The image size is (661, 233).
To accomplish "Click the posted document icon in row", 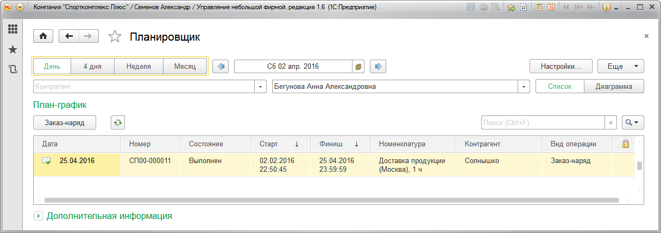I will coord(47,161).
